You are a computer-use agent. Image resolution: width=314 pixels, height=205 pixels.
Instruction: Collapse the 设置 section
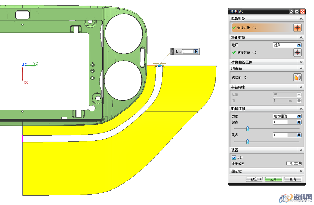(x=301, y=150)
